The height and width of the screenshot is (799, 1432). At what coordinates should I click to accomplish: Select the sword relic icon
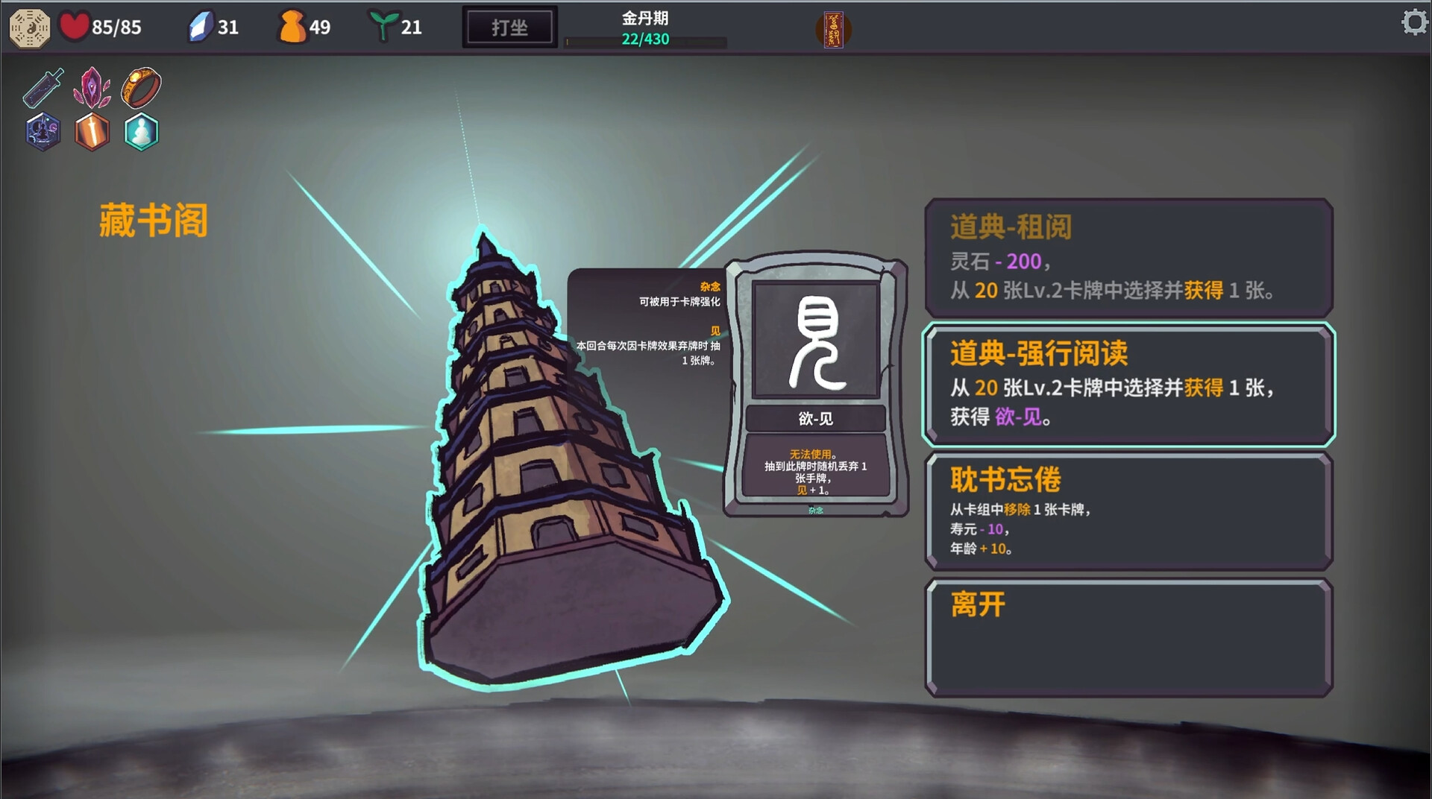pyautogui.click(x=43, y=88)
